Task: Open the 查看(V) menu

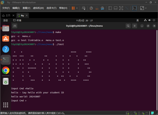Action: click(x=27, y=8)
